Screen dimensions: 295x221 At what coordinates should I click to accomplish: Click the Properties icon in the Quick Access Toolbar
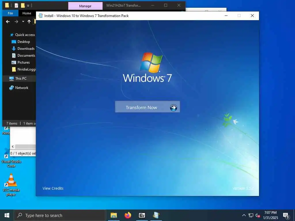click(16, 5)
